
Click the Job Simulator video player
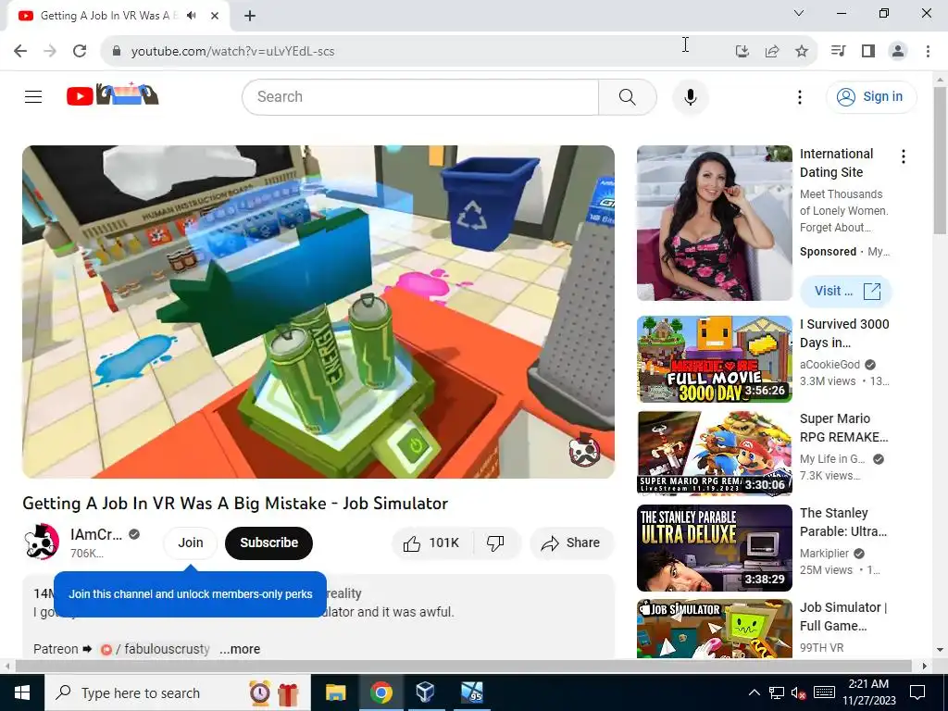click(x=318, y=311)
